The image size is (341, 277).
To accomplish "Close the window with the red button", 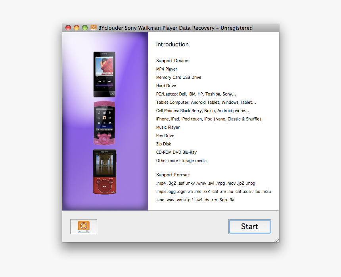I will tap(68, 28).
